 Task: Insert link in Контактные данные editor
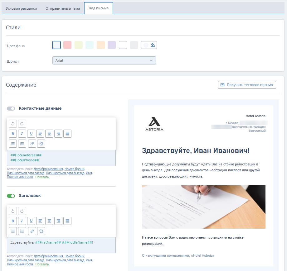[32, 144]
